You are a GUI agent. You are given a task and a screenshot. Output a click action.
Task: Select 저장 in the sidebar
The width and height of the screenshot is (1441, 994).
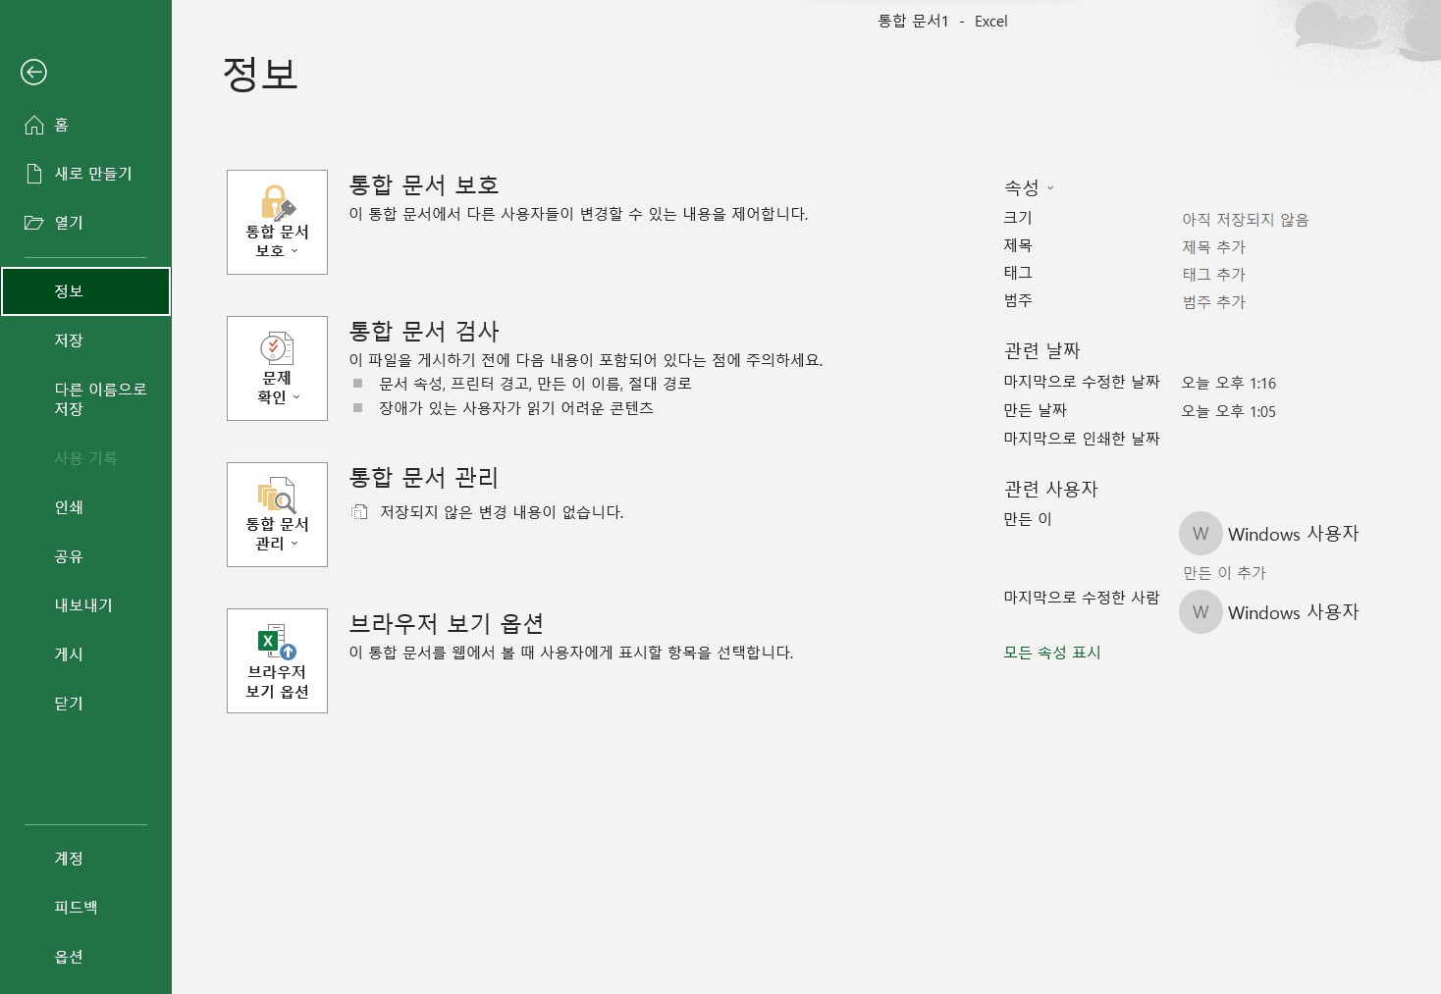coord(85,340)
